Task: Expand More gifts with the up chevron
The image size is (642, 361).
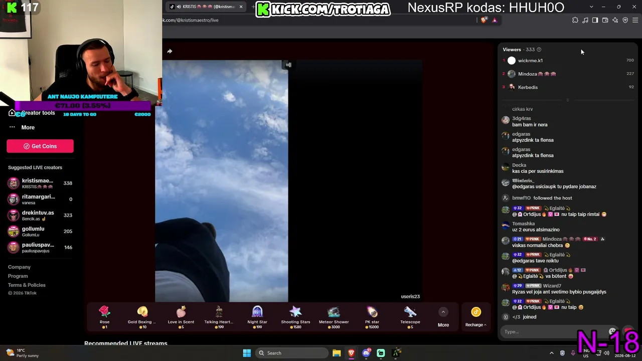Action: (x=443, y=312)
